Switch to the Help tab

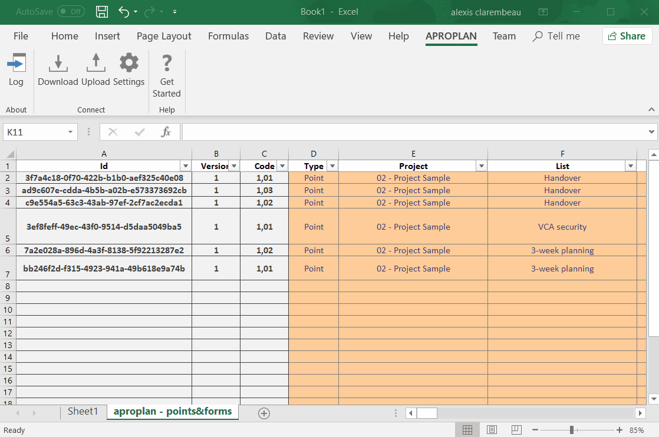click(398, 36)
